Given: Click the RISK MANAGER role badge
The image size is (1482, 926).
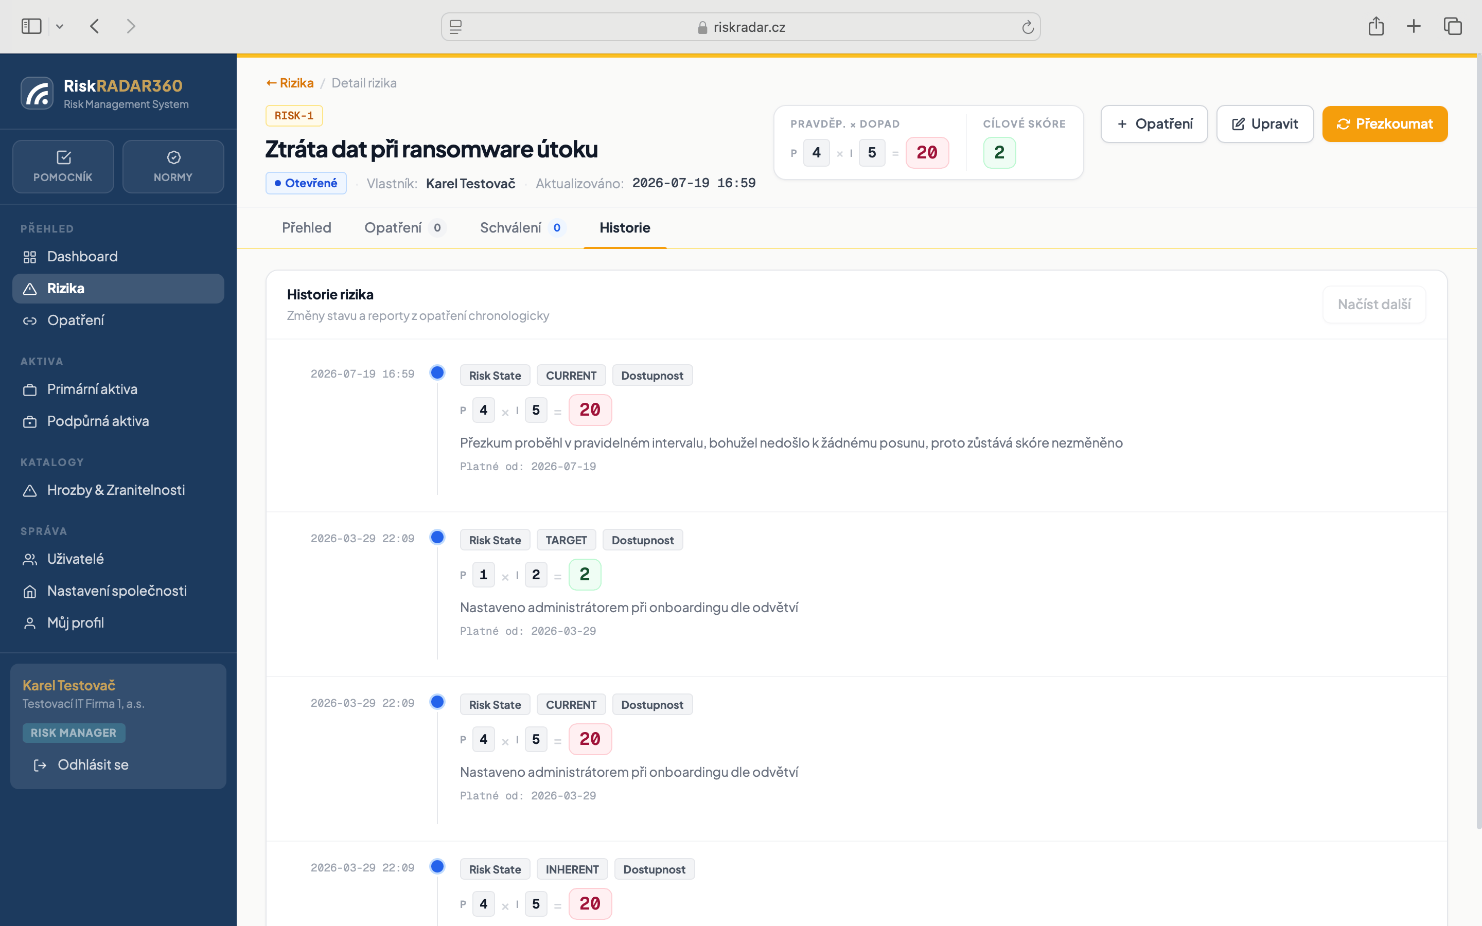Looking at the screenshot, I should pyautogui.click(x=74, y=733).
